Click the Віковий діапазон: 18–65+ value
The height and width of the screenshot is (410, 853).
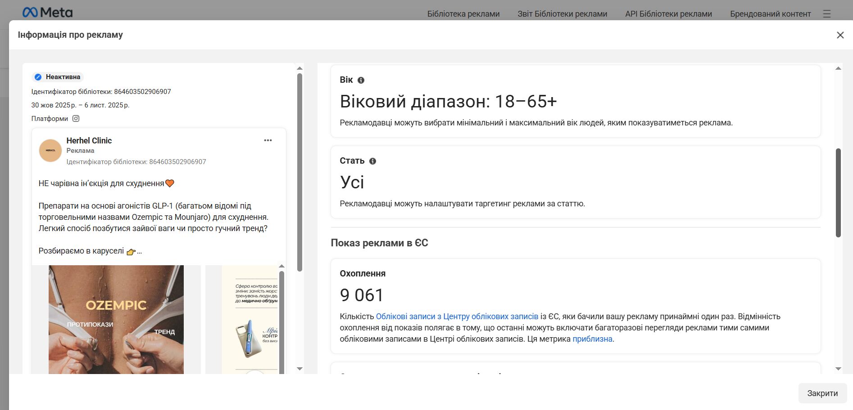449,102
